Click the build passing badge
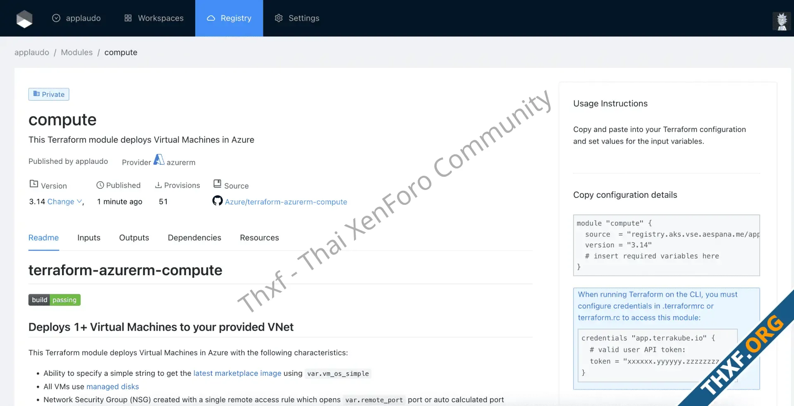Viewport: 794px width, 406px height. tap(55, 300)
